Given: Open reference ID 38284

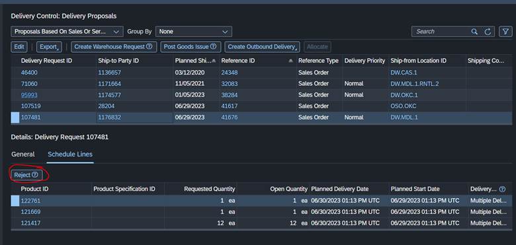Looking at the screenshot, I should point(230,95).
